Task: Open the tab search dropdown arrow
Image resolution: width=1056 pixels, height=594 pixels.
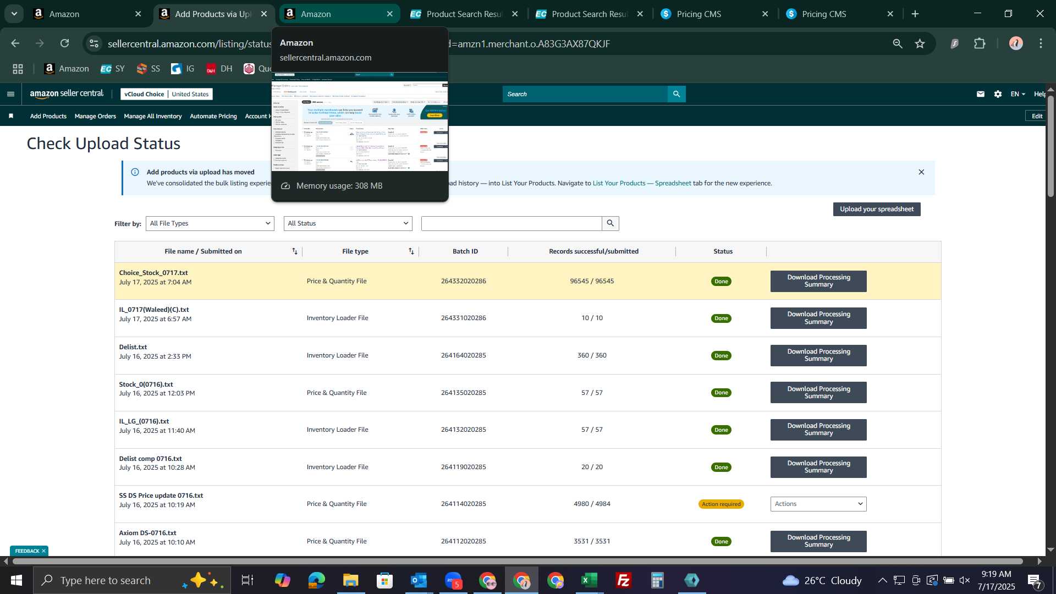Action: point(14,14)
